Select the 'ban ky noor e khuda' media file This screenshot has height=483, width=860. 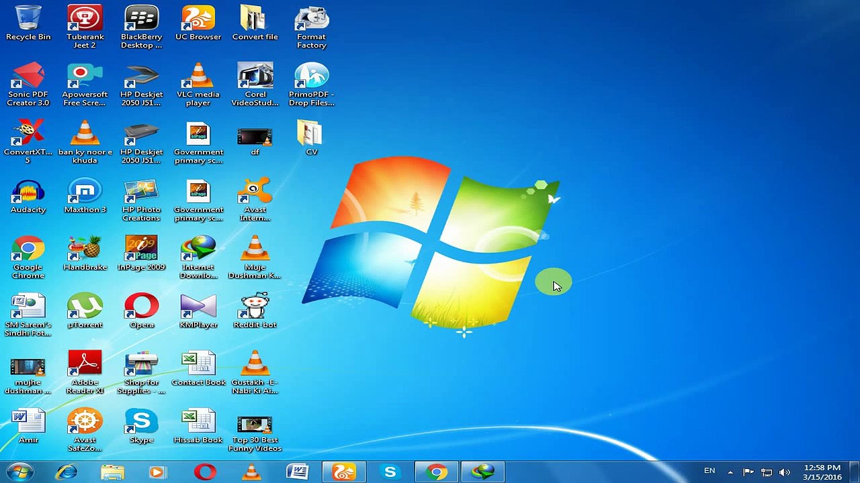pyautogui.click(x=85, y=142)
